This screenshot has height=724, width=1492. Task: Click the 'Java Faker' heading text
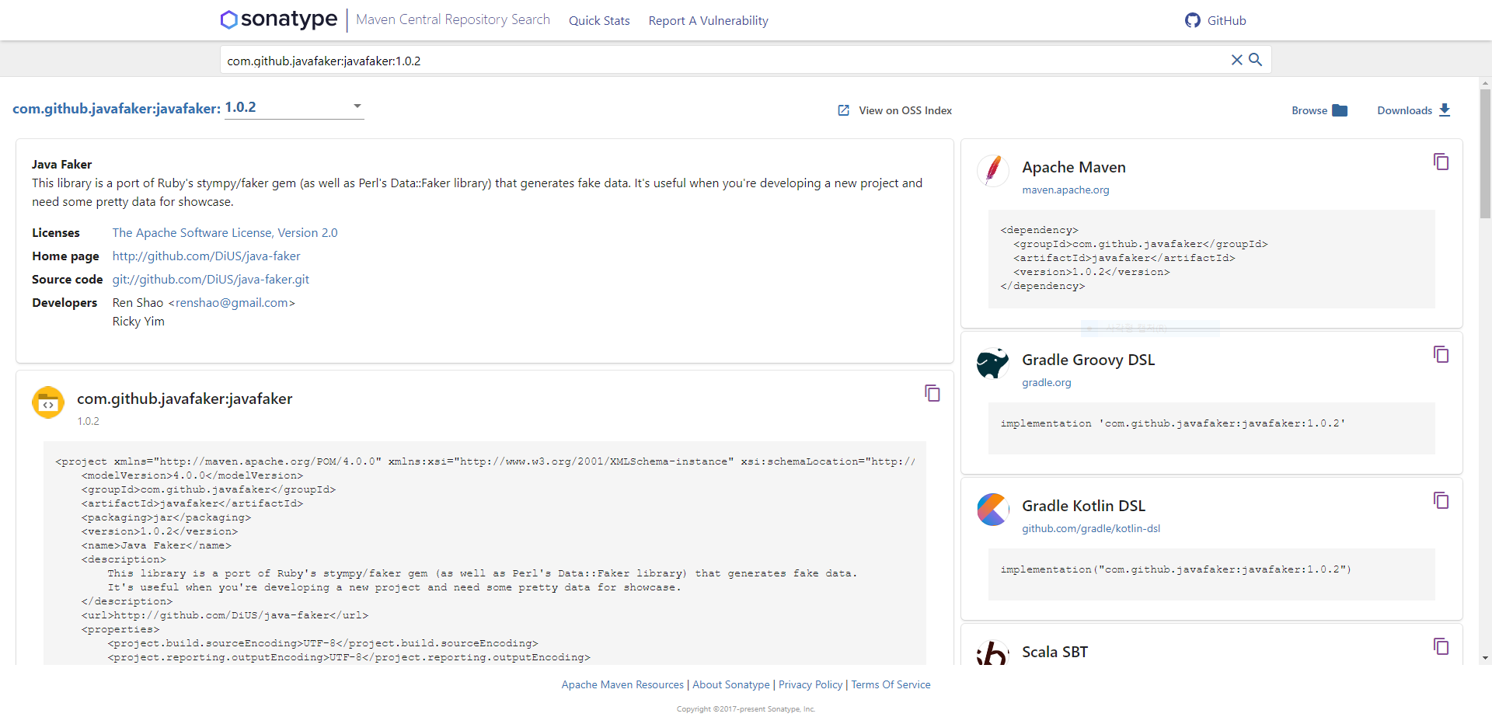tap(62, 165)
